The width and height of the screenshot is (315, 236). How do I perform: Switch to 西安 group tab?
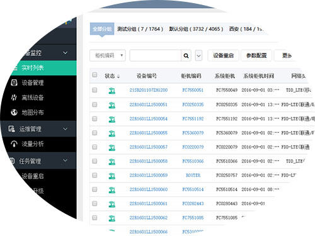click(246, 29)
